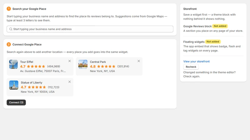Click the Tour Eiffel star rating
Screen dimensions: 250x140
36,67
